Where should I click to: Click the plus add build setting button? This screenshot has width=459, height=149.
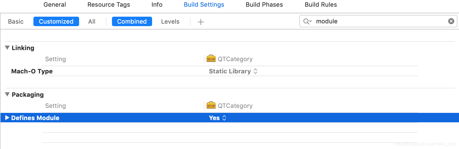point(201,22)
